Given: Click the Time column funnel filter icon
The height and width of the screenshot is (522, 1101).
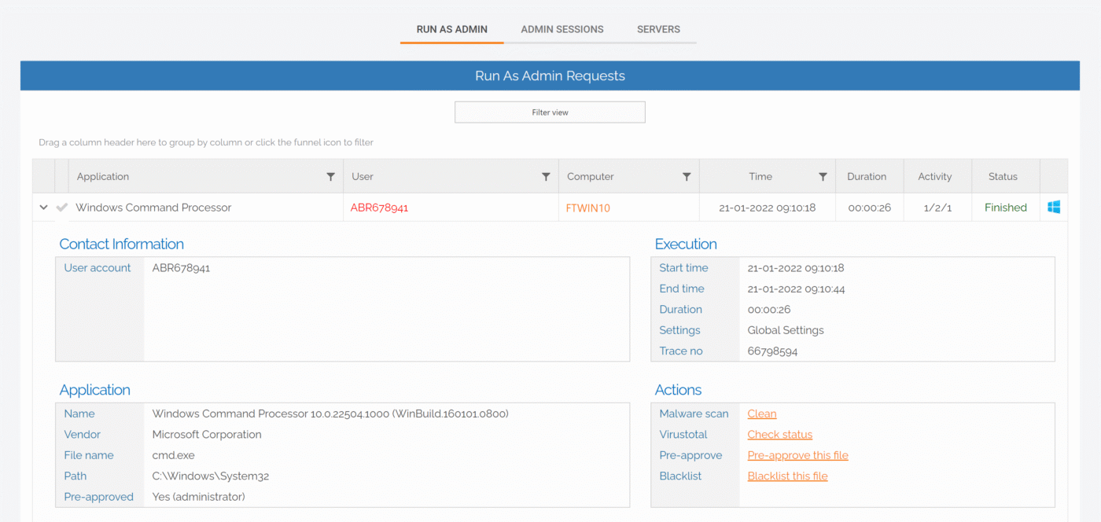Looking at the screenshot, I should pyautogui.click(x=823, y=177).
